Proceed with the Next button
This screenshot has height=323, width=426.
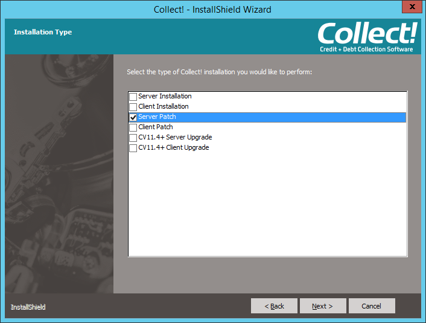323,306
